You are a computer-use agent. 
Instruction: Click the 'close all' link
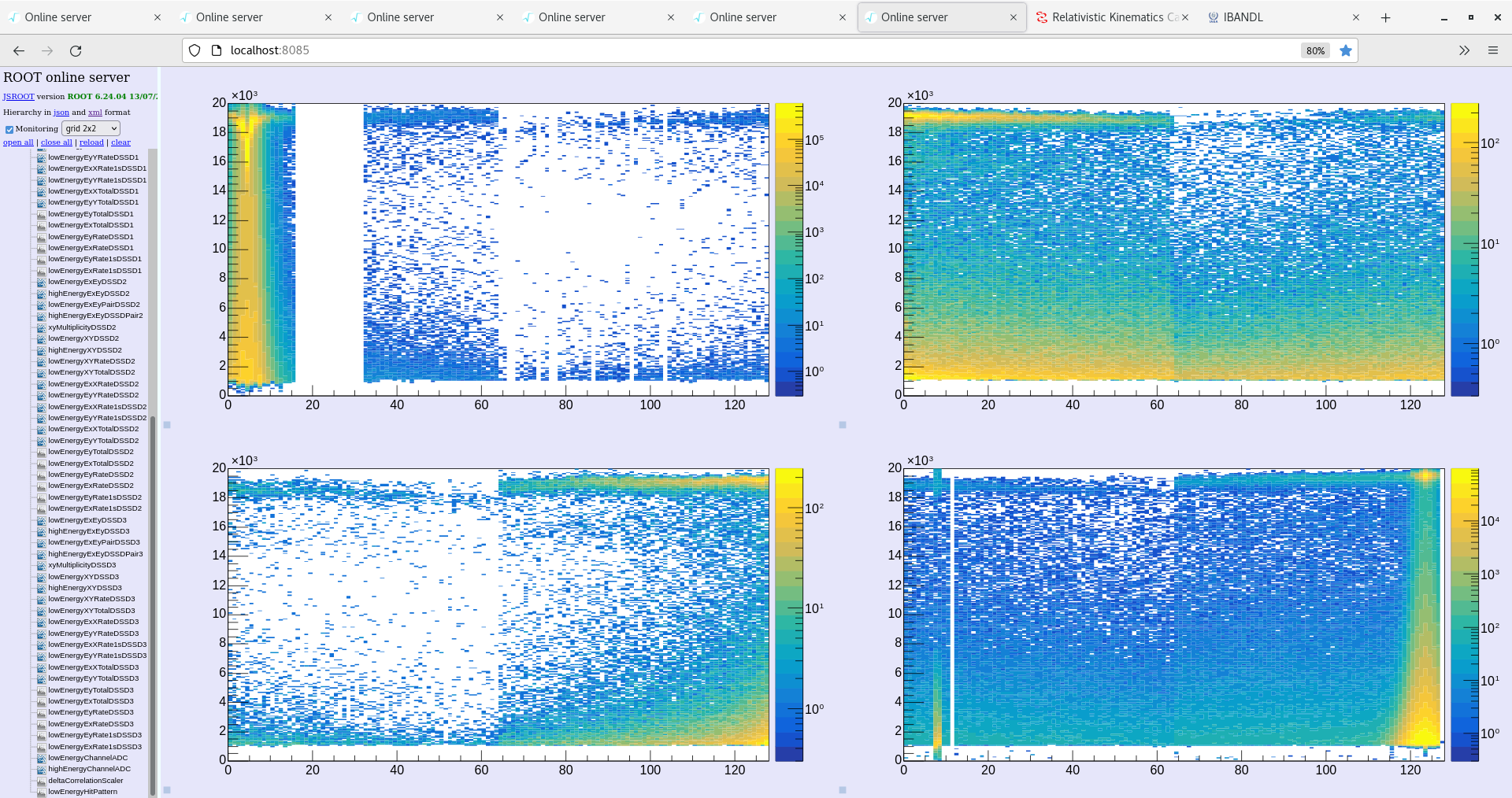[x=57, y=142]
